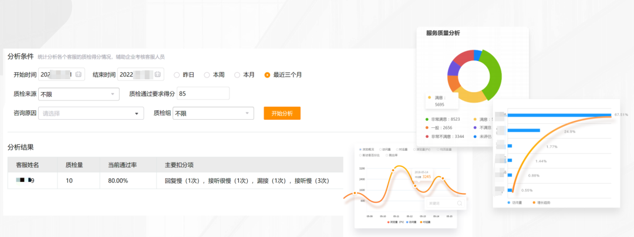Click the 非常不满意：3344 legend entry
This screenshot has width=634, height=237.
[x=444, y=137]
